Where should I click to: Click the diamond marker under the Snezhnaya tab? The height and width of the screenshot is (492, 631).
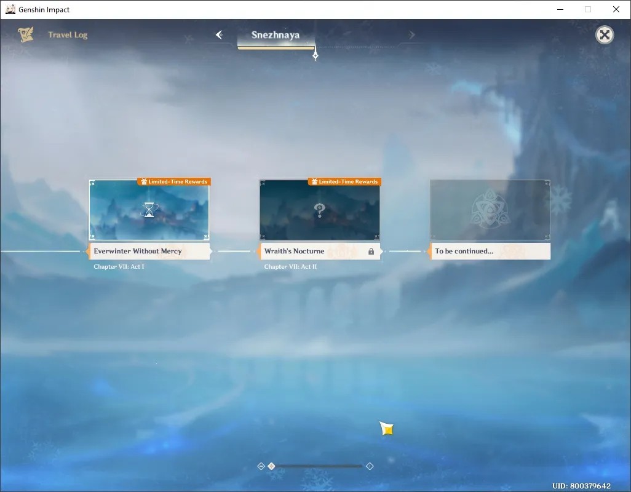pos(315,55)
